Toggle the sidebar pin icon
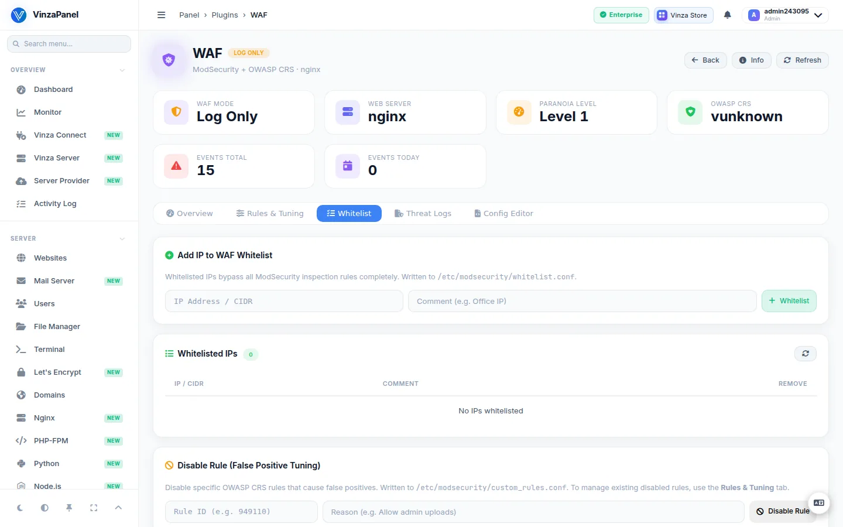Screen dimensions: 843x527 click(x=69, y=508)
